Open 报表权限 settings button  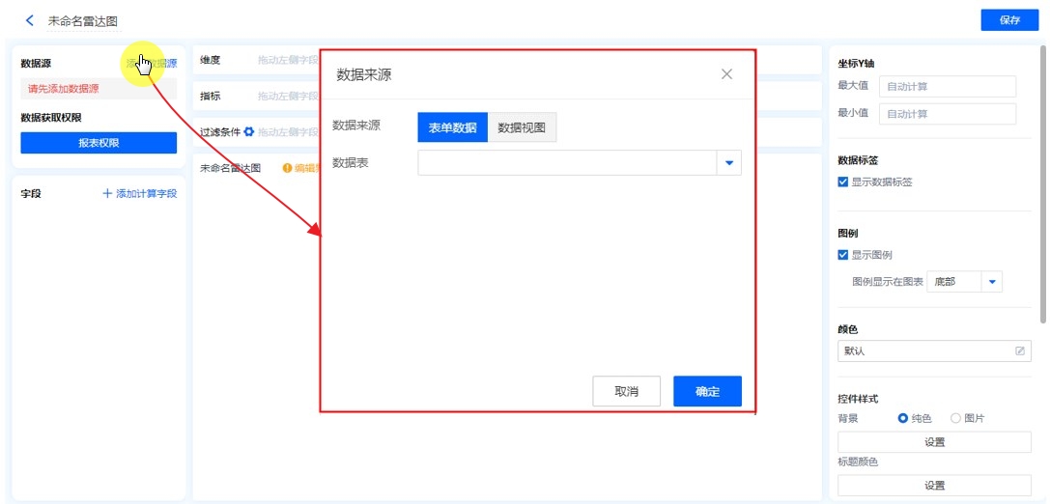point(99,143)
